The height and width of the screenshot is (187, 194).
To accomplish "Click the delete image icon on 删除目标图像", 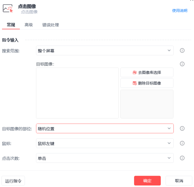I will pyautogui.click(x=135, y=83).
